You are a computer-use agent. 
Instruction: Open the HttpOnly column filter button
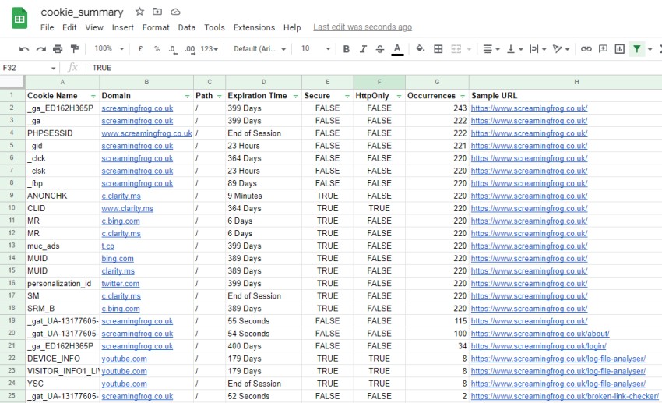pos(399,96)
